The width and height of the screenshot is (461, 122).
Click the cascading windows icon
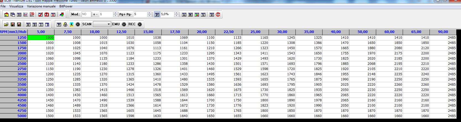[x=13, y=15]
